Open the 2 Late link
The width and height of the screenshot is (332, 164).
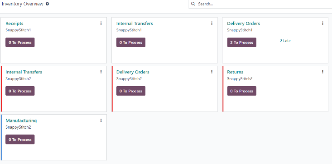pyautogui.click(x=285, y=41)
